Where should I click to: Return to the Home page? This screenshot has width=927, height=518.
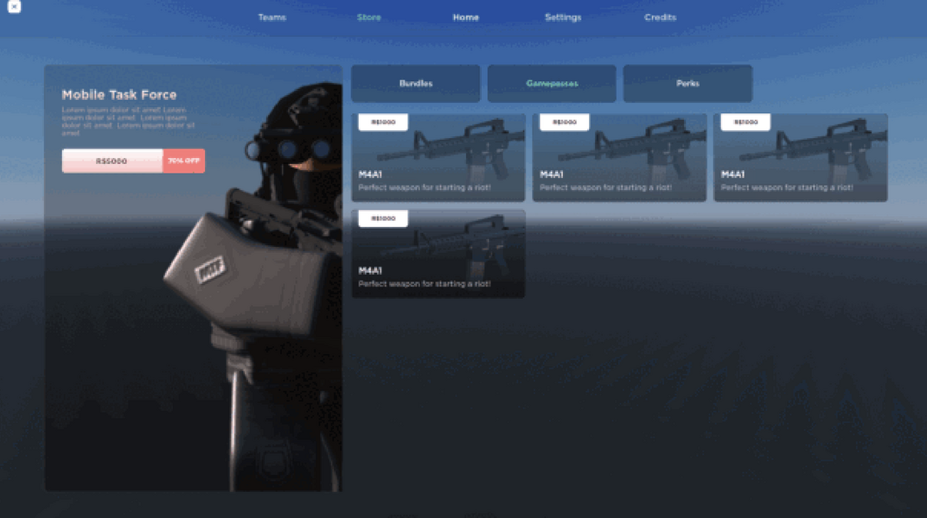click(x=465, y=17)
